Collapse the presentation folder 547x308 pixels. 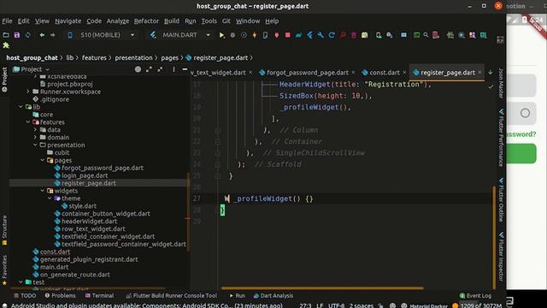[35, 145]
